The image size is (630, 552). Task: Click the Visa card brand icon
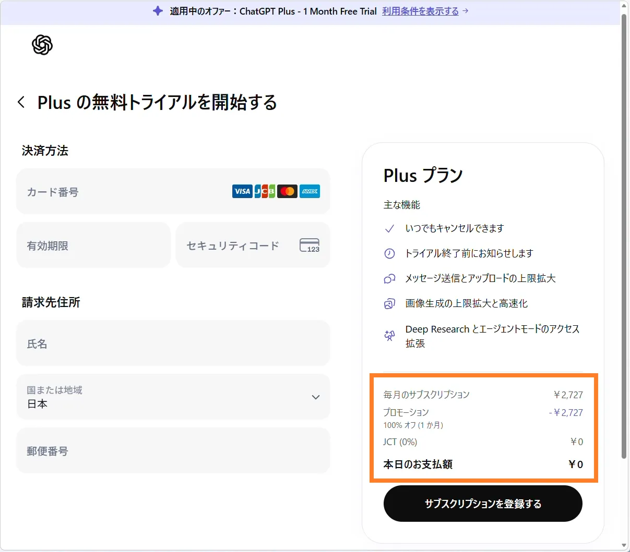coord(242,191)
